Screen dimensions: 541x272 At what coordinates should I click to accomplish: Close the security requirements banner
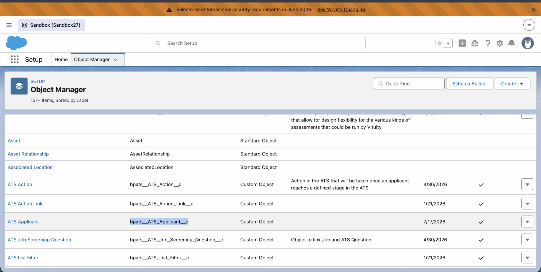[534, 10]
